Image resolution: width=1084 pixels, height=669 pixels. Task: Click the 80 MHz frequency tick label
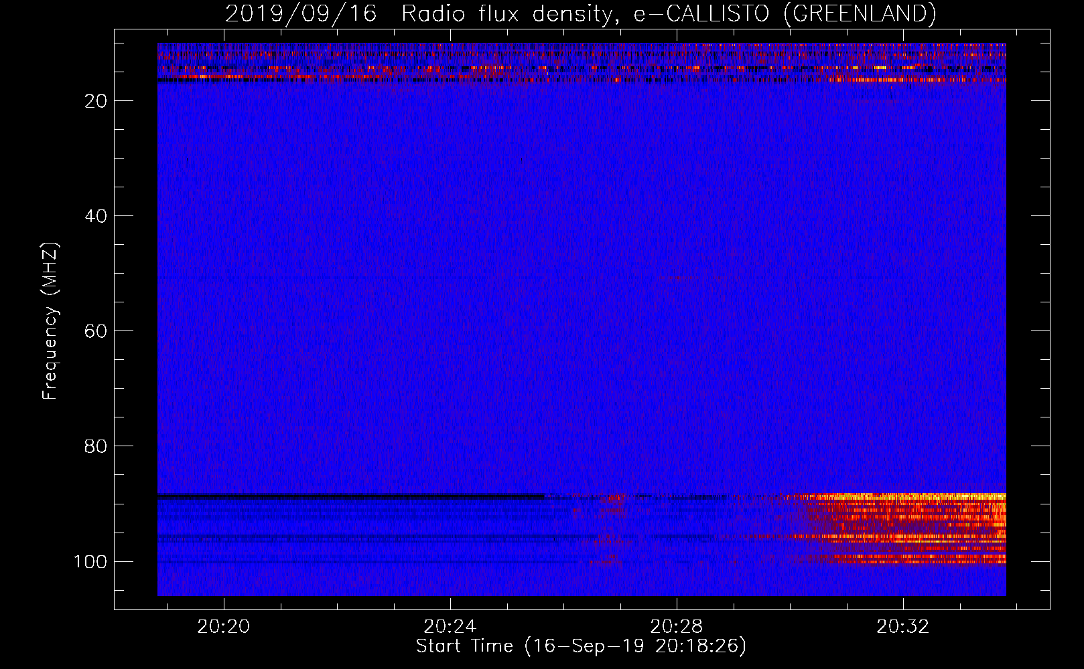[96, 446]
